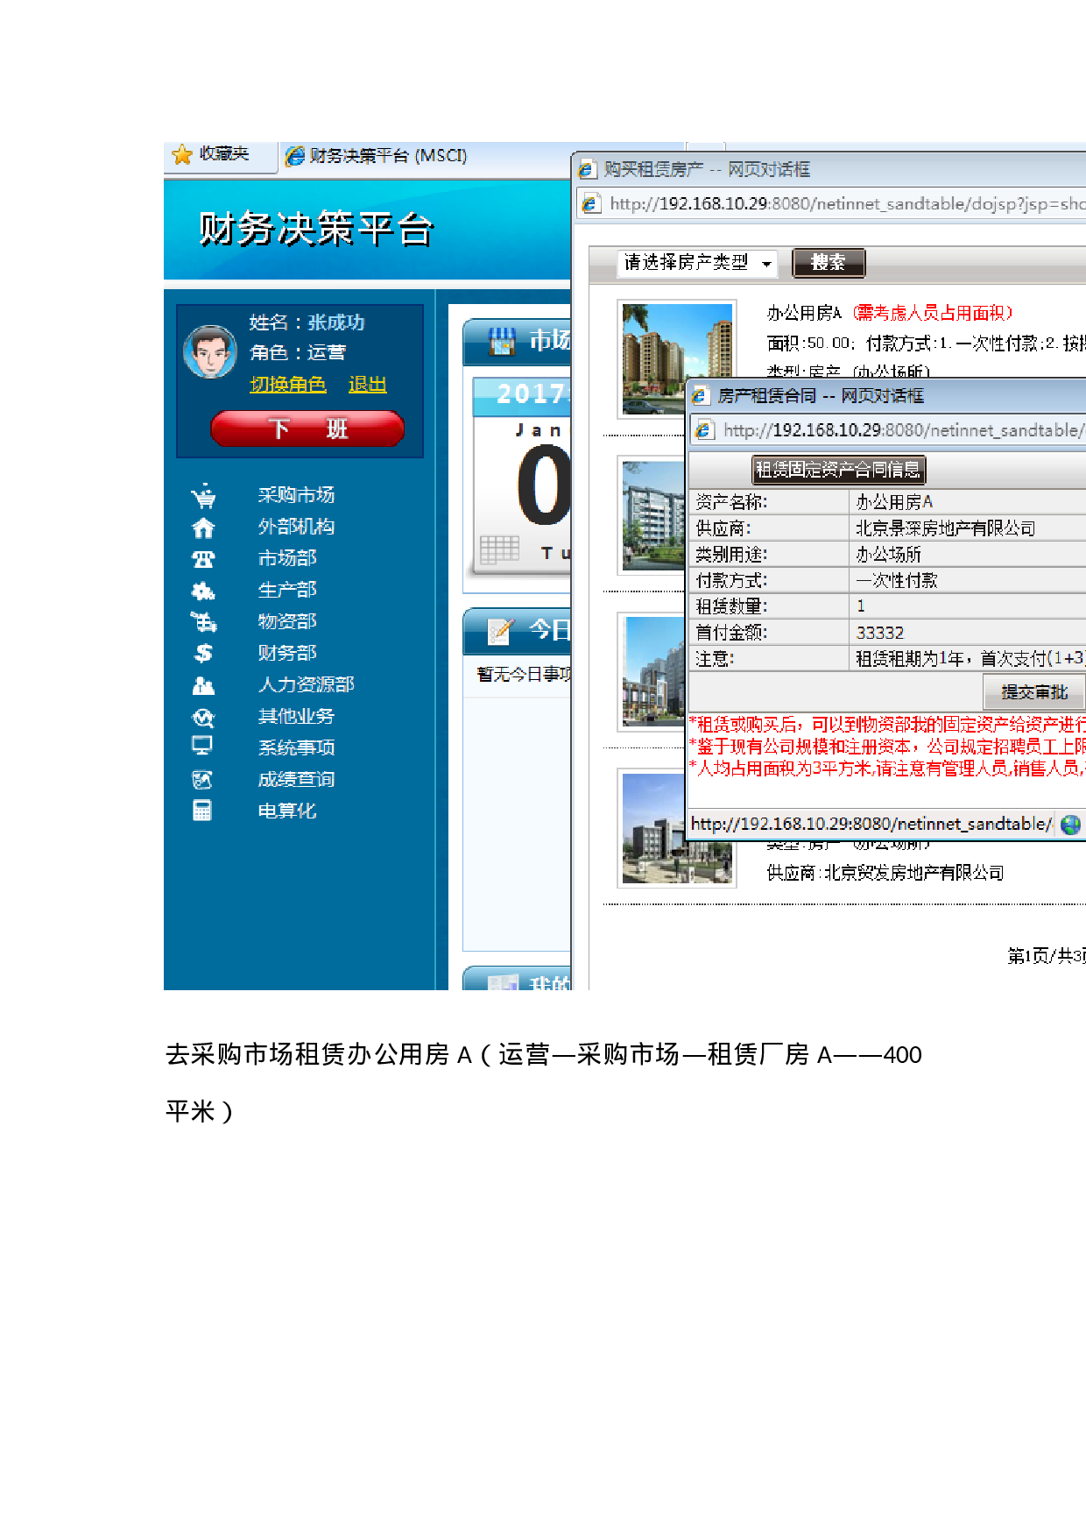
Task: Open 采购市场 in the sidebar
Action: coord(296,495)
